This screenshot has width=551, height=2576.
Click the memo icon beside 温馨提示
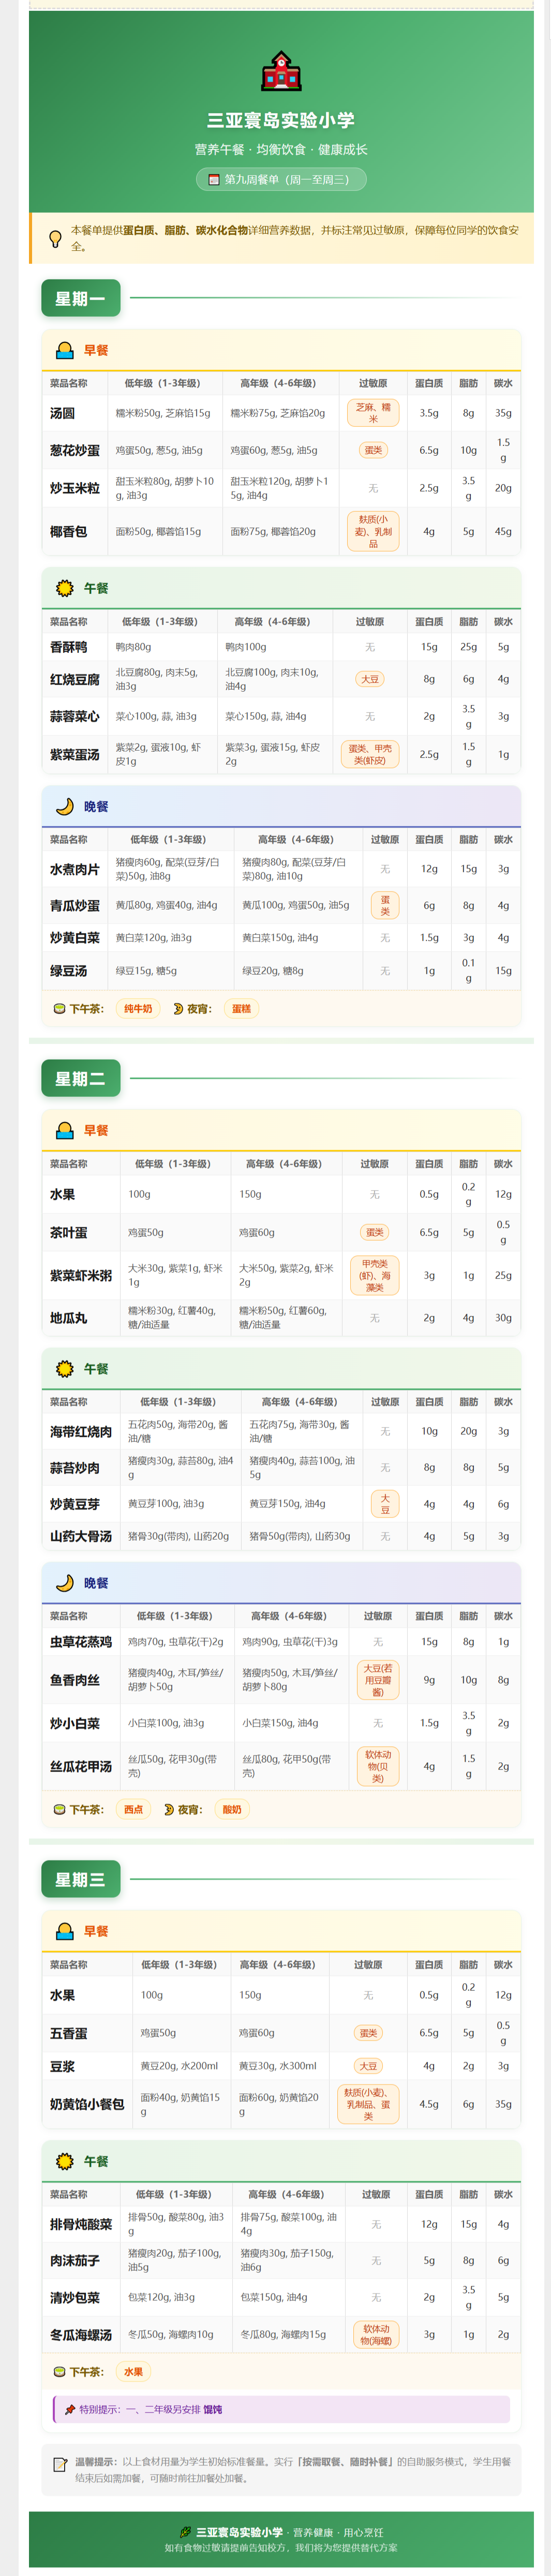point(60,2464)
